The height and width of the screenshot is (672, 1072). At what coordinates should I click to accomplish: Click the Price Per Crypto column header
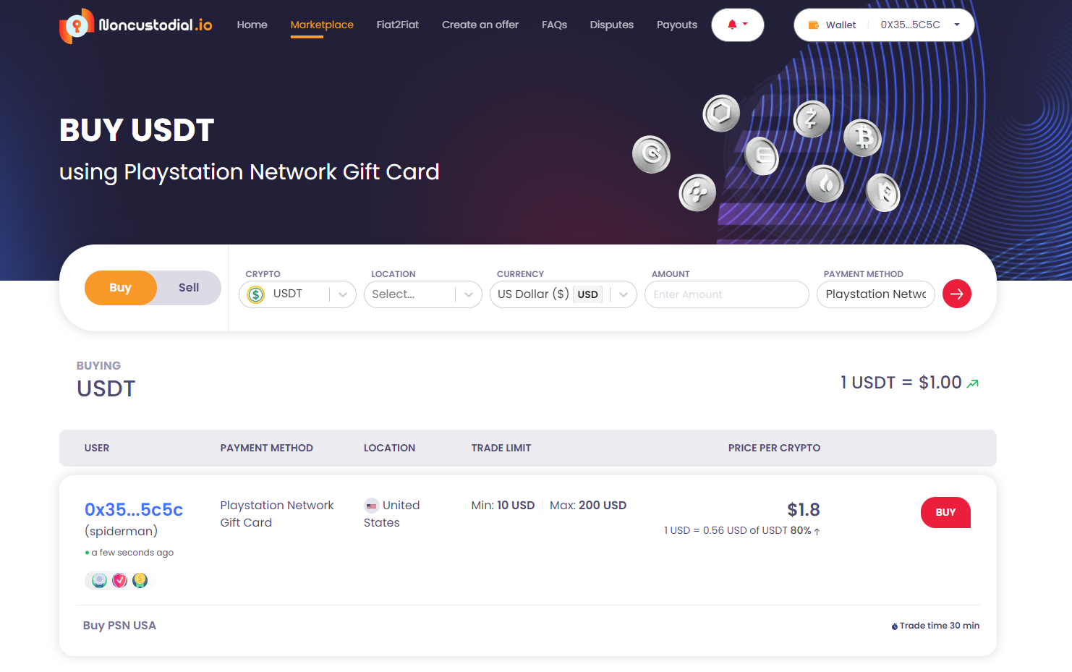click(774, 448)
